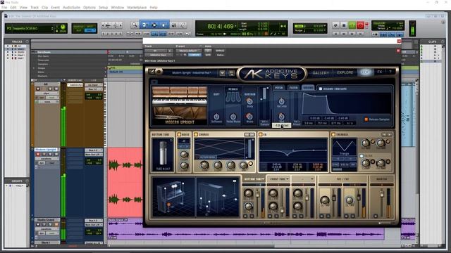Click the save preset disk icon

[x=231, y=73]
